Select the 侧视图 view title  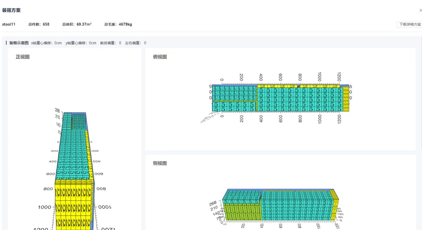click(x=160, y=163)
